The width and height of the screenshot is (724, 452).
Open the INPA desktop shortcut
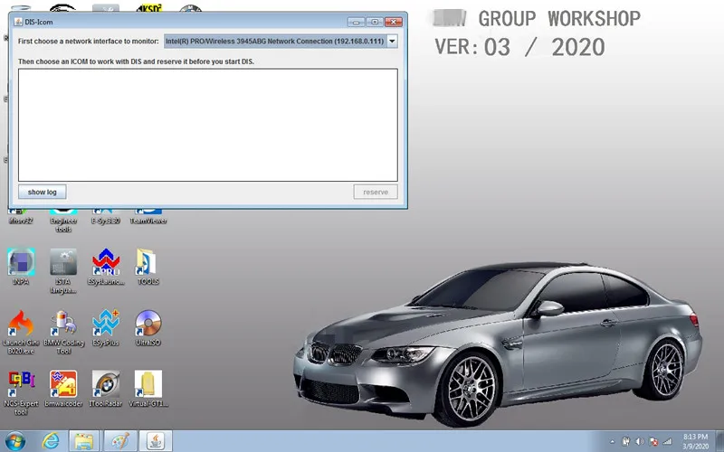[x=21, y=267]
